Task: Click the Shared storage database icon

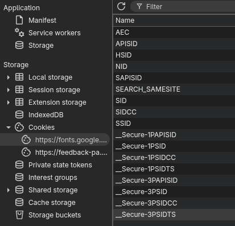Action: [19, 190]
